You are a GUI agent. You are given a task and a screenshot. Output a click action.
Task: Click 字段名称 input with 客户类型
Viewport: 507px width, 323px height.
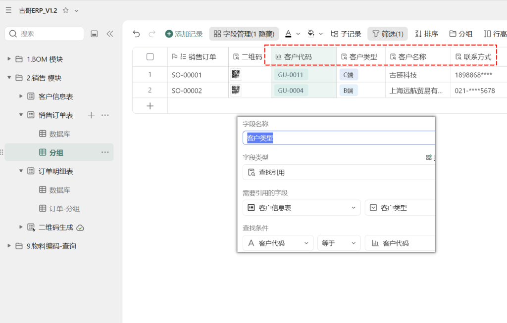[x=339, y=138]
